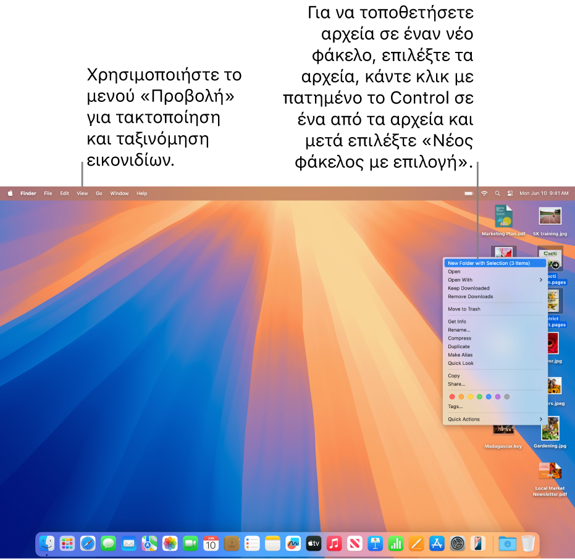Open Notes app in the Dock
Image resolution: width=575 pixels, height=560 pixels.
point(272,543)
